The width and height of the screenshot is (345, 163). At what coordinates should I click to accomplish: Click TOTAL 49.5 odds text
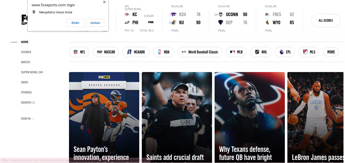(146, 30)
